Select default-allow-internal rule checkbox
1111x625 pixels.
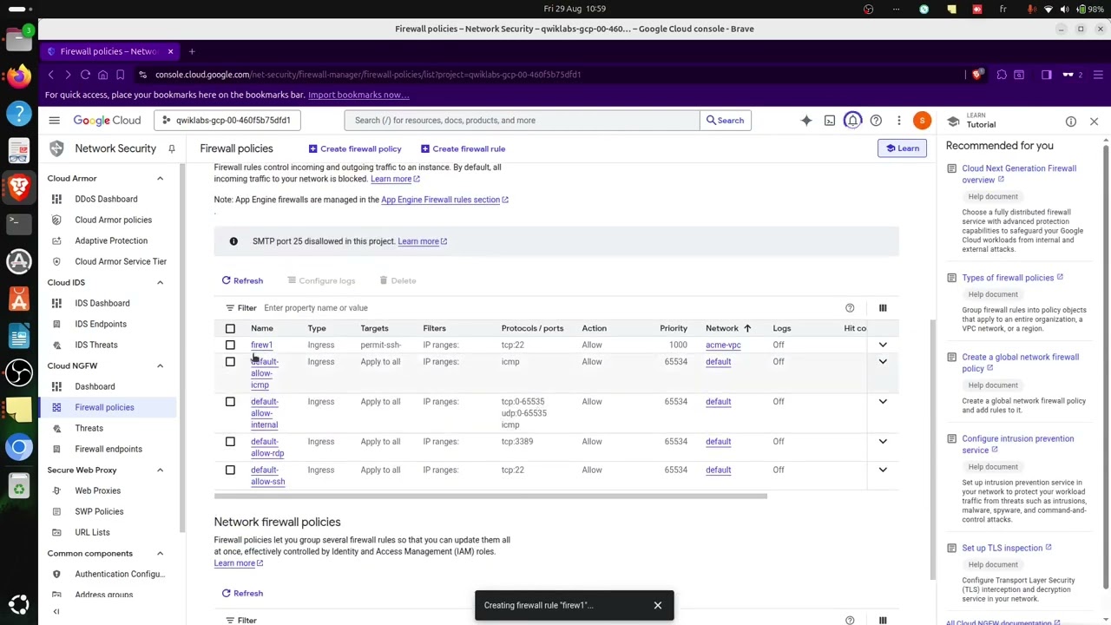point(230,402)
